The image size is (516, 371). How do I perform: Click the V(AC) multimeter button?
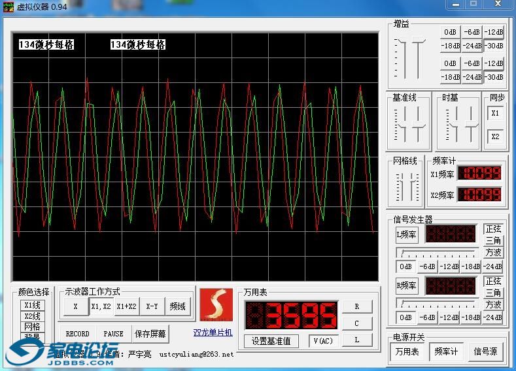click(324, 341)
